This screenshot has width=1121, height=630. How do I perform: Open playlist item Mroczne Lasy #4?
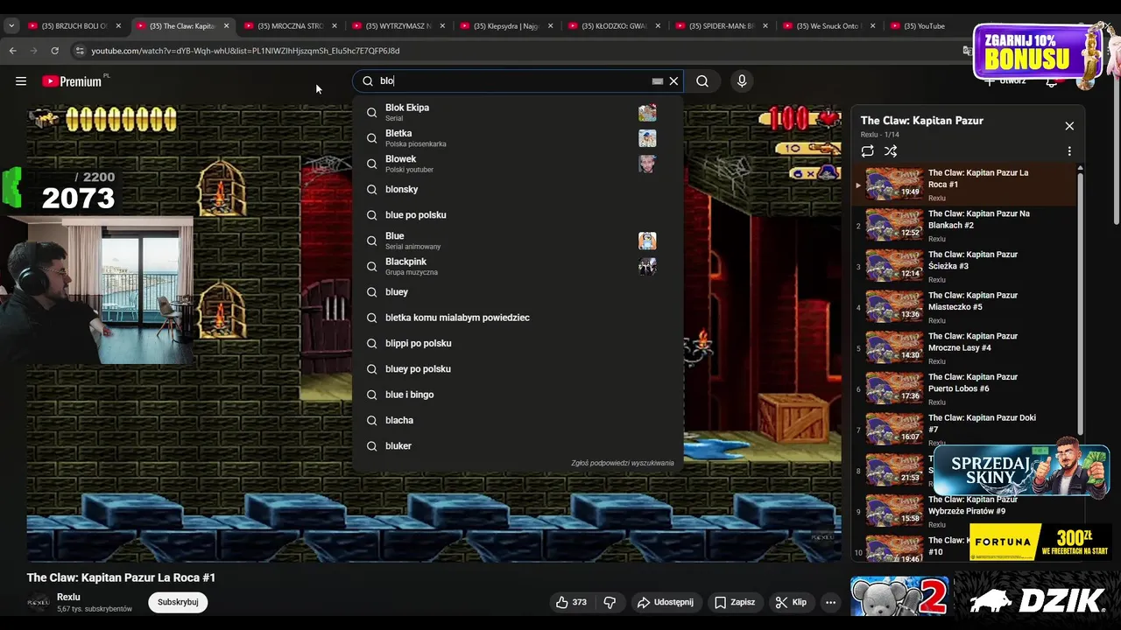(962, 347)
